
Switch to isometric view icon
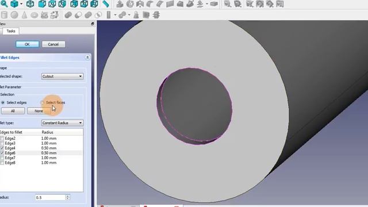30,4
